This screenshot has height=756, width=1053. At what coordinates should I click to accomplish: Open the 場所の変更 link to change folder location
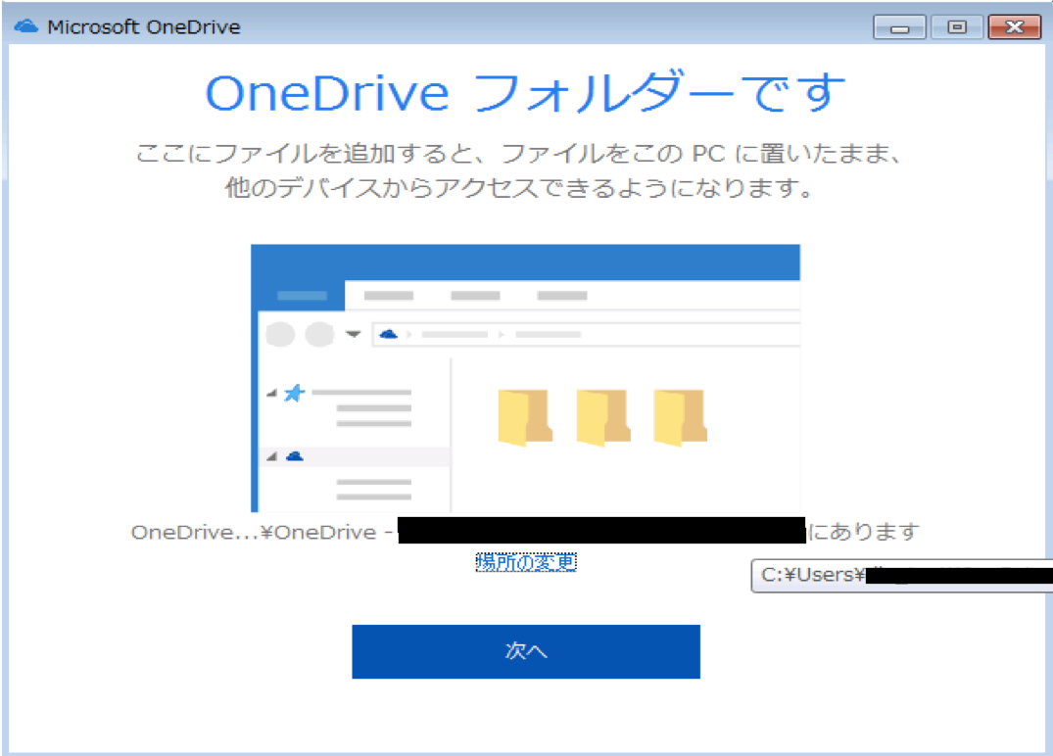525,562
